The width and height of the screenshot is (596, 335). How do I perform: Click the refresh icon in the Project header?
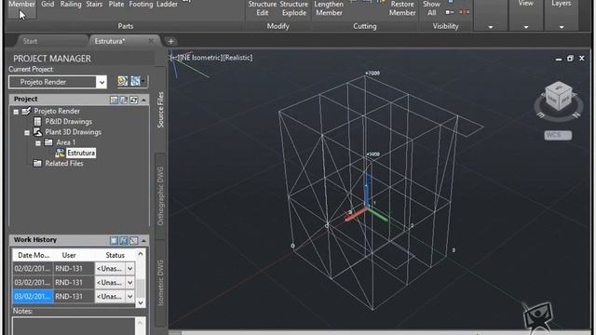133,100
